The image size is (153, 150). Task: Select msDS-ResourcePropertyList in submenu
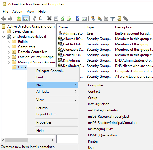[116, 117]
